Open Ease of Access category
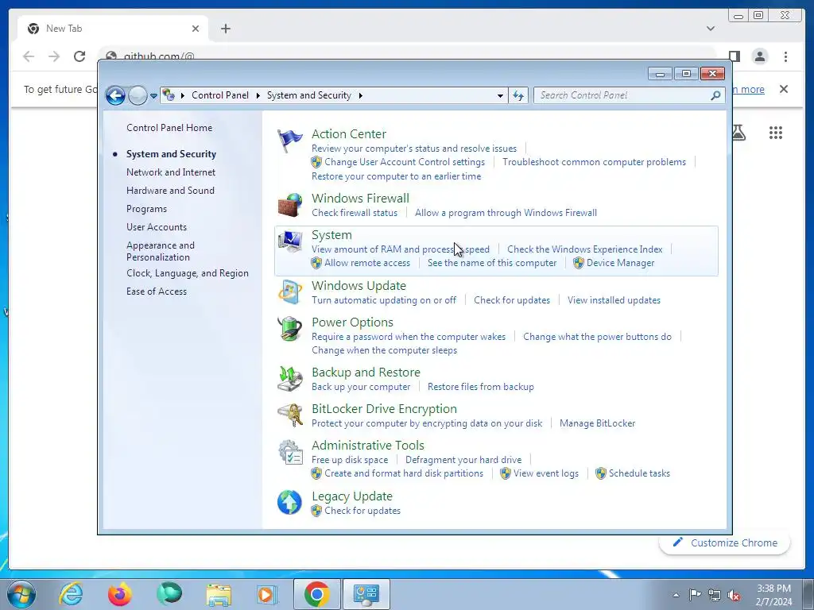The image size is (814, 610). (157, 291)
